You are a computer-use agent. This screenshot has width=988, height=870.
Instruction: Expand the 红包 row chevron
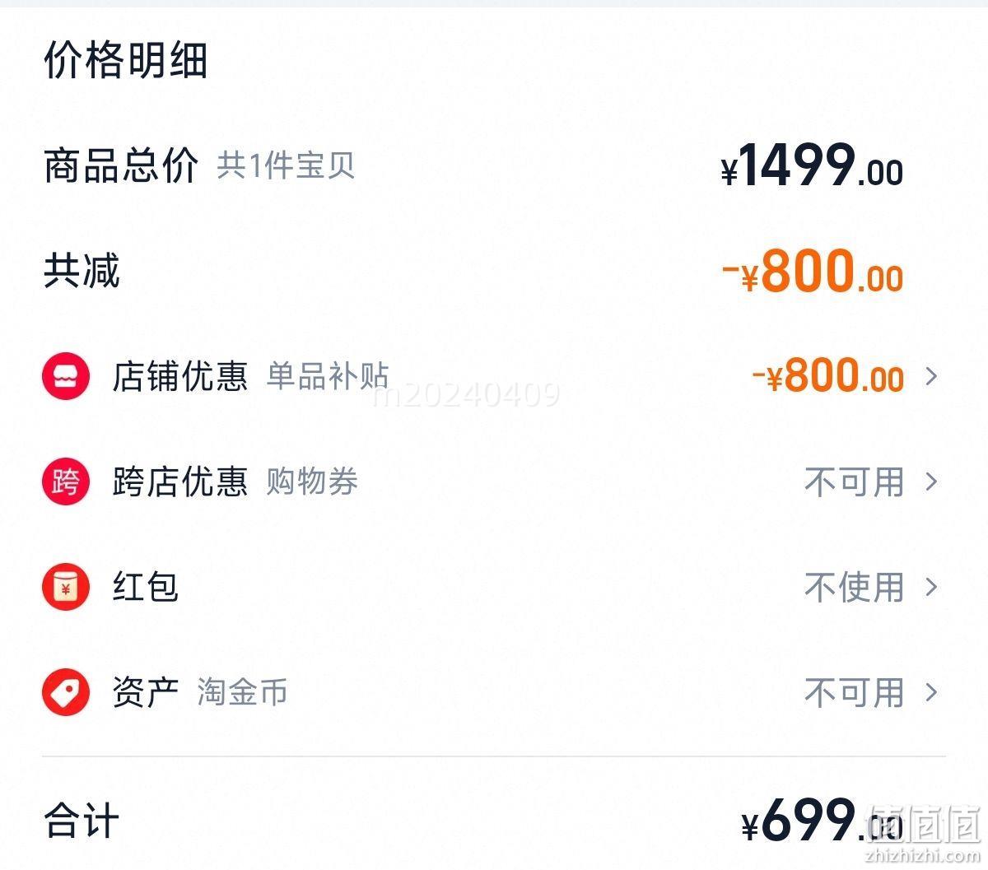coord(931,587)
